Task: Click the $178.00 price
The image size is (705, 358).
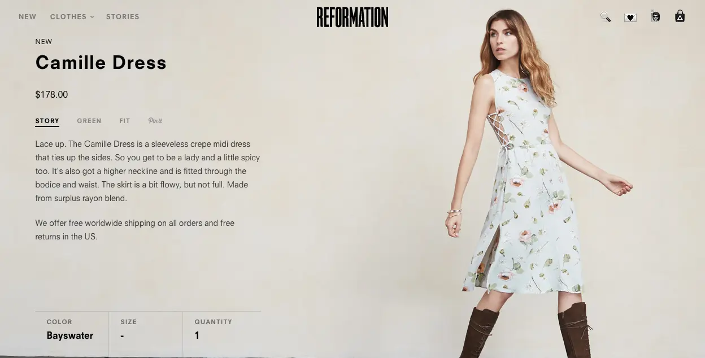Action: point(51,95)
